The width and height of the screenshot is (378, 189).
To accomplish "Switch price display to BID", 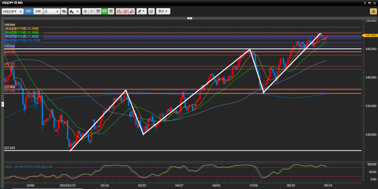I will pos(29,11).
